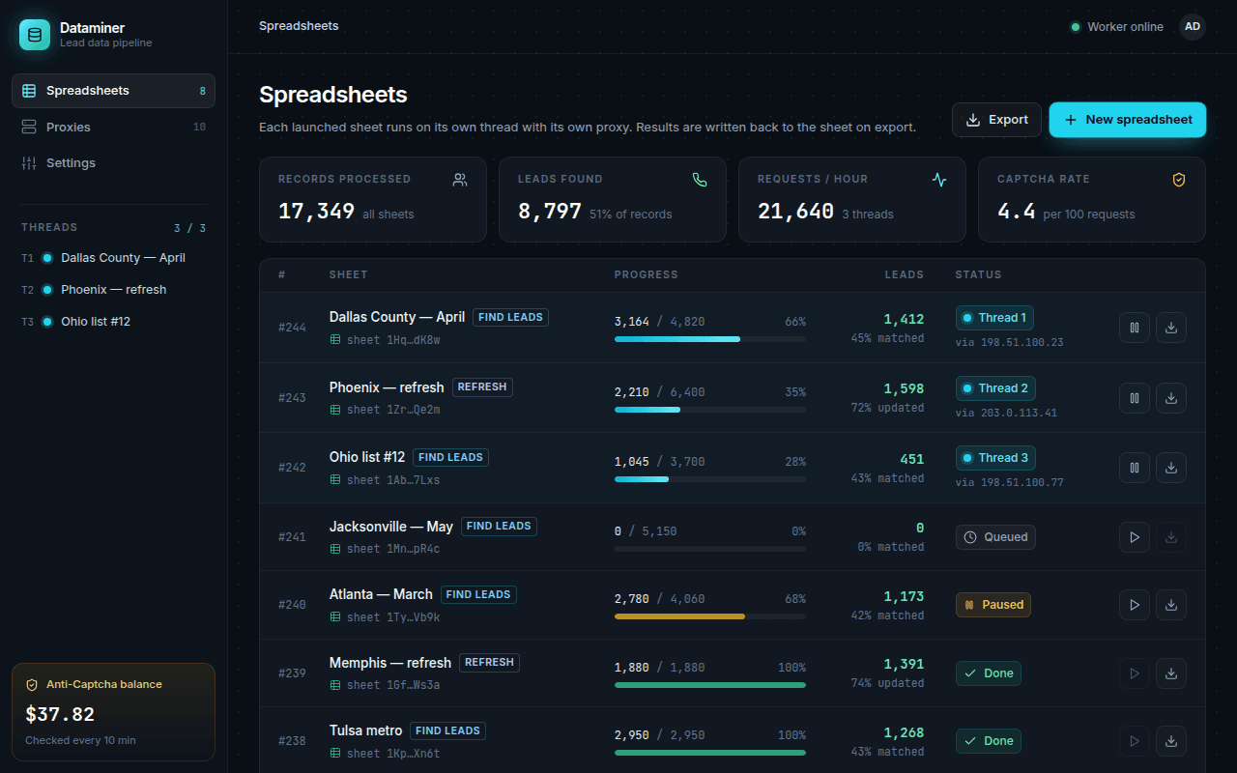Click the Thread 2 status badge
The height and width of the screenshot is (773, 1237).
pos(995,388)
